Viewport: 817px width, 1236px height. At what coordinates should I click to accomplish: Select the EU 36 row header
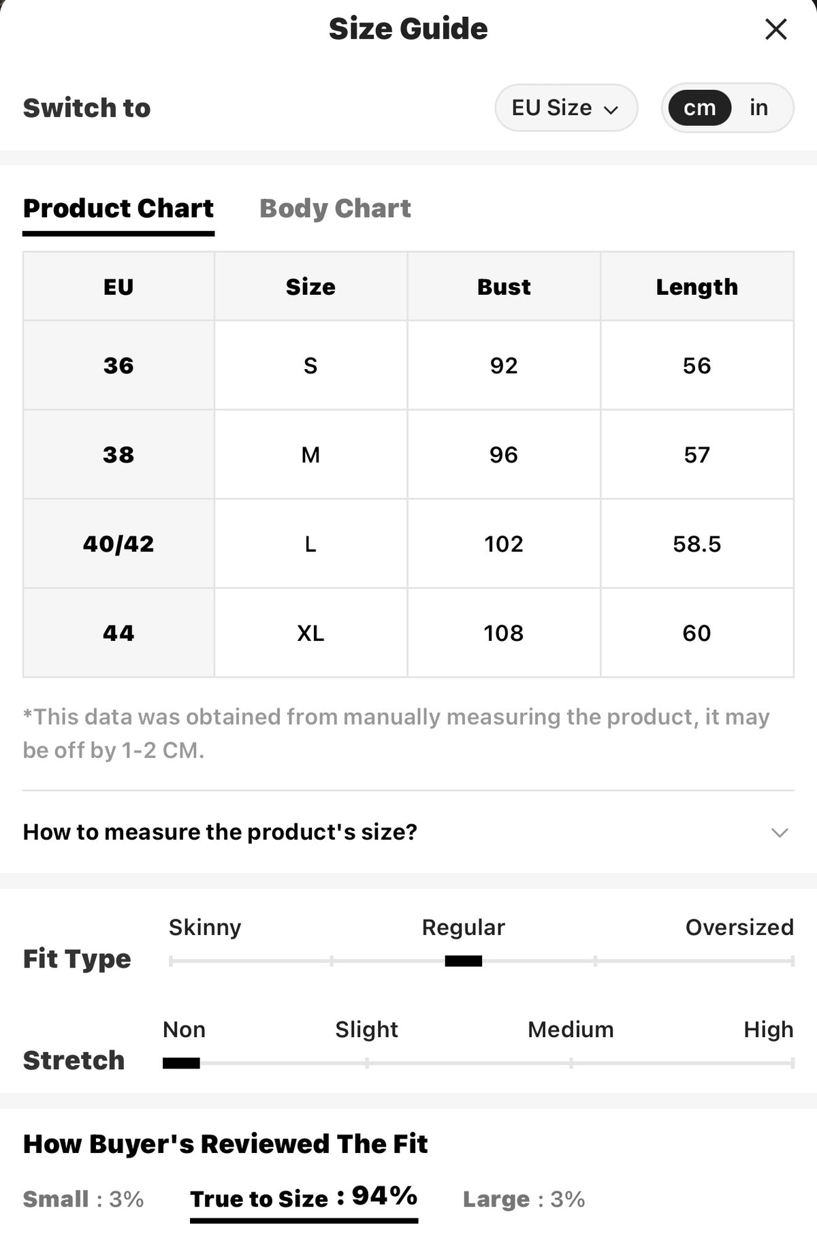118,366
